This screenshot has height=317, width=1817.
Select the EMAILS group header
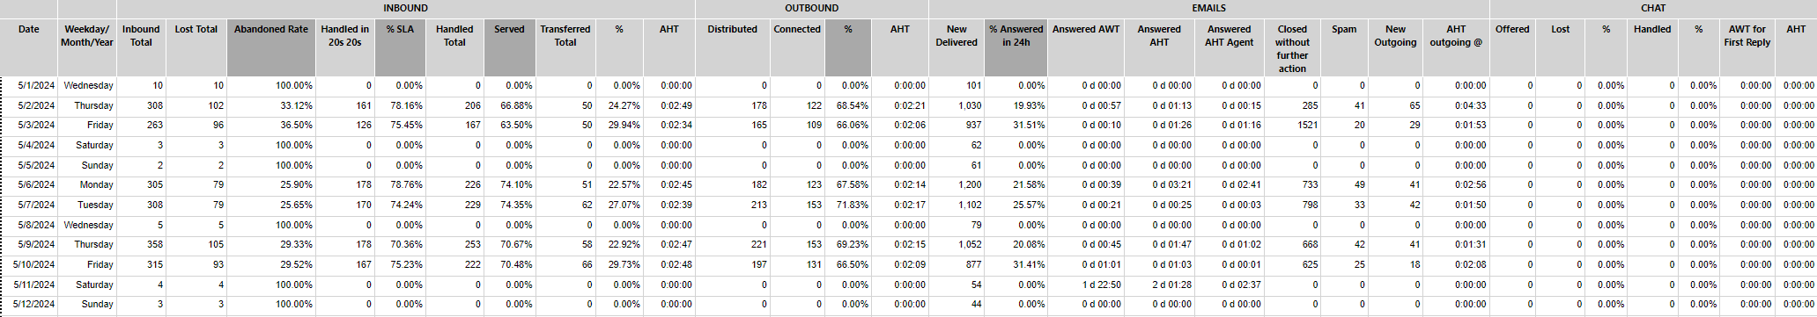1209,9
